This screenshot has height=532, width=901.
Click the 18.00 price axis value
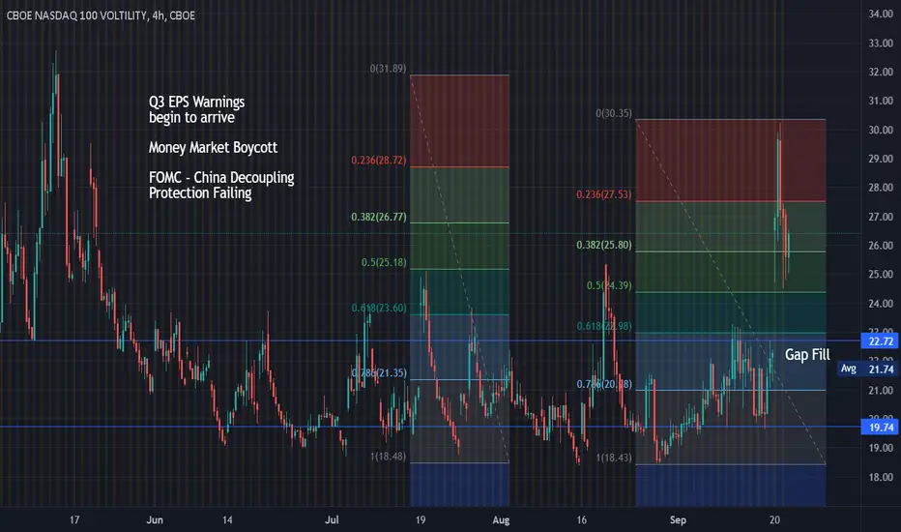[881, 478]
